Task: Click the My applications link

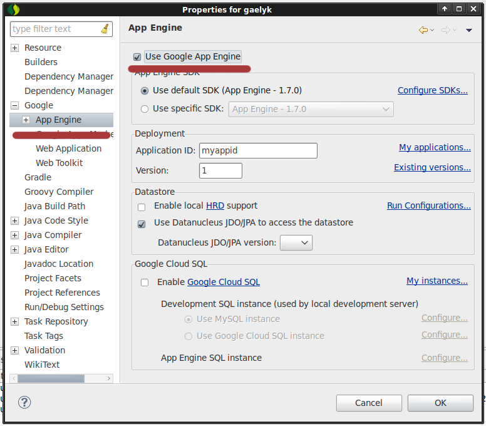Action: point(435,147)
